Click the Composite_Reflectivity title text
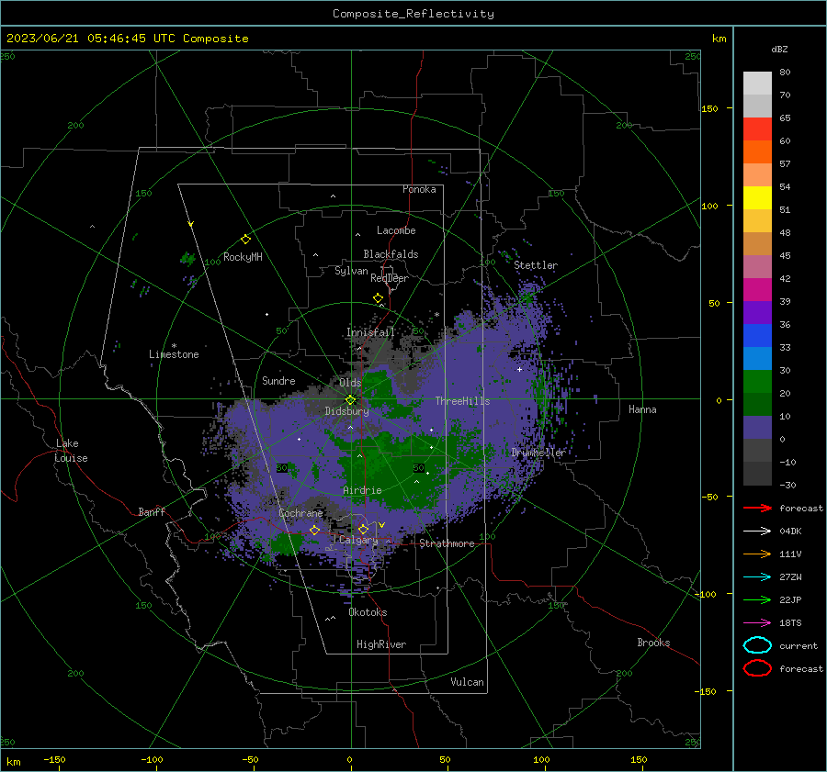The width and height of the screenshot is (827, 772). 413,14
